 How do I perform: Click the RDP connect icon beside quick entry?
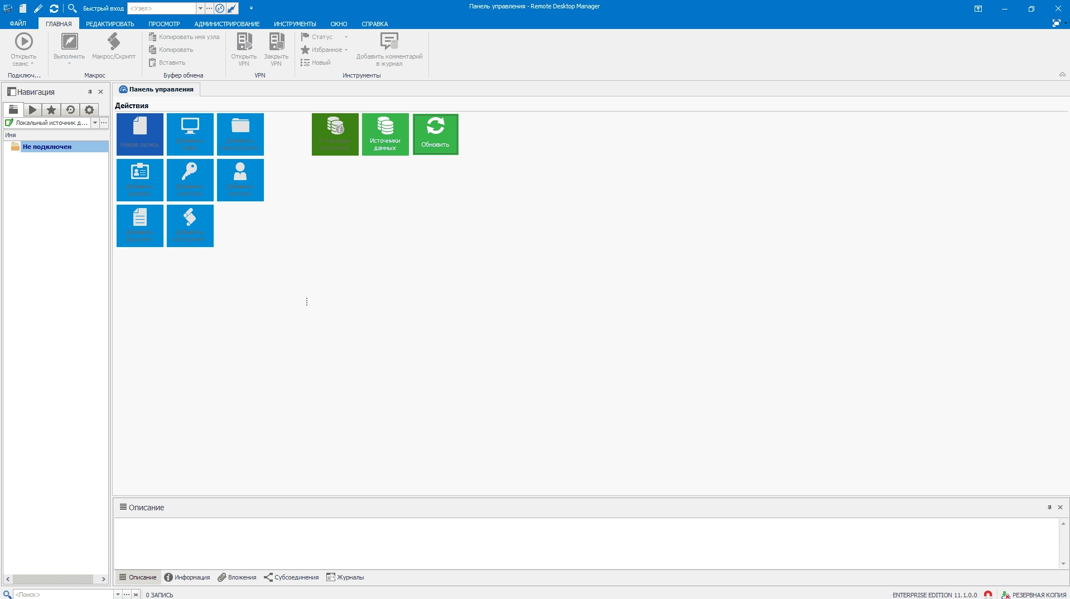pyautogui.click(x=220, y=8)
